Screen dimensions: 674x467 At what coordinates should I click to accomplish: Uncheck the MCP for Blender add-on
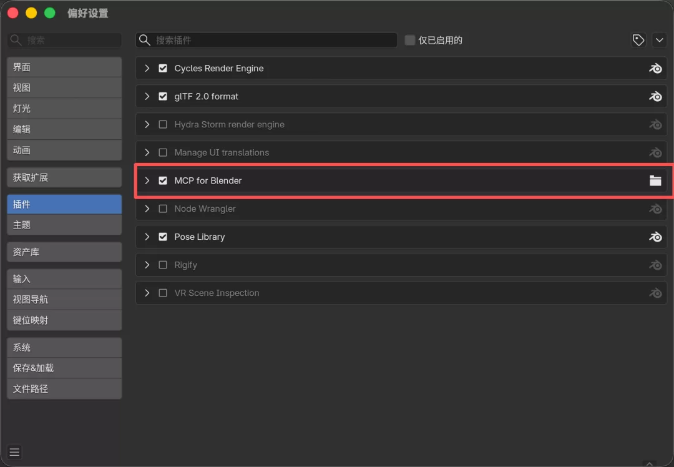point(163,180)
